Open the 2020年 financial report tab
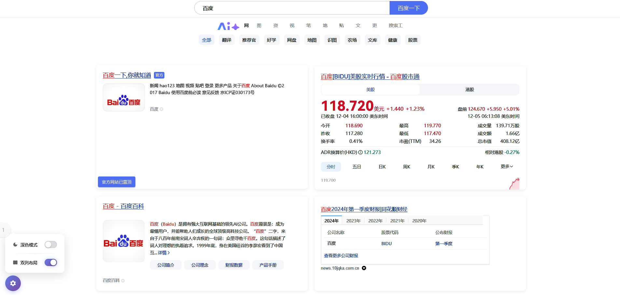This screenshot has width=620, height=295. [x=419, y=220]
